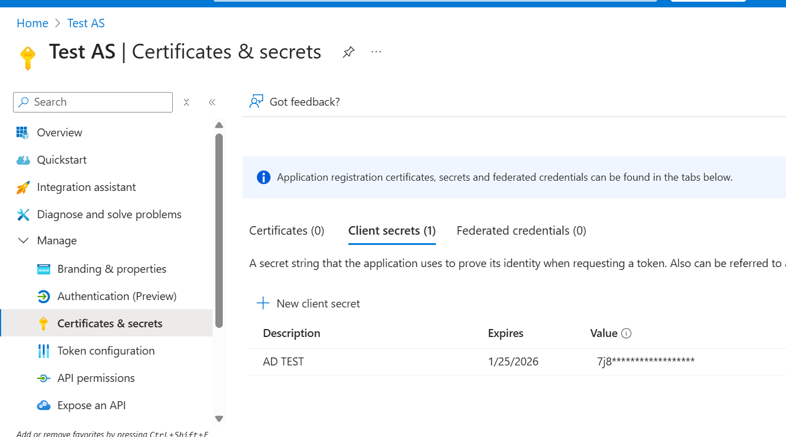
Task: Switch to Federated credentials (0) tab
Action: click(x=521, y=231)
